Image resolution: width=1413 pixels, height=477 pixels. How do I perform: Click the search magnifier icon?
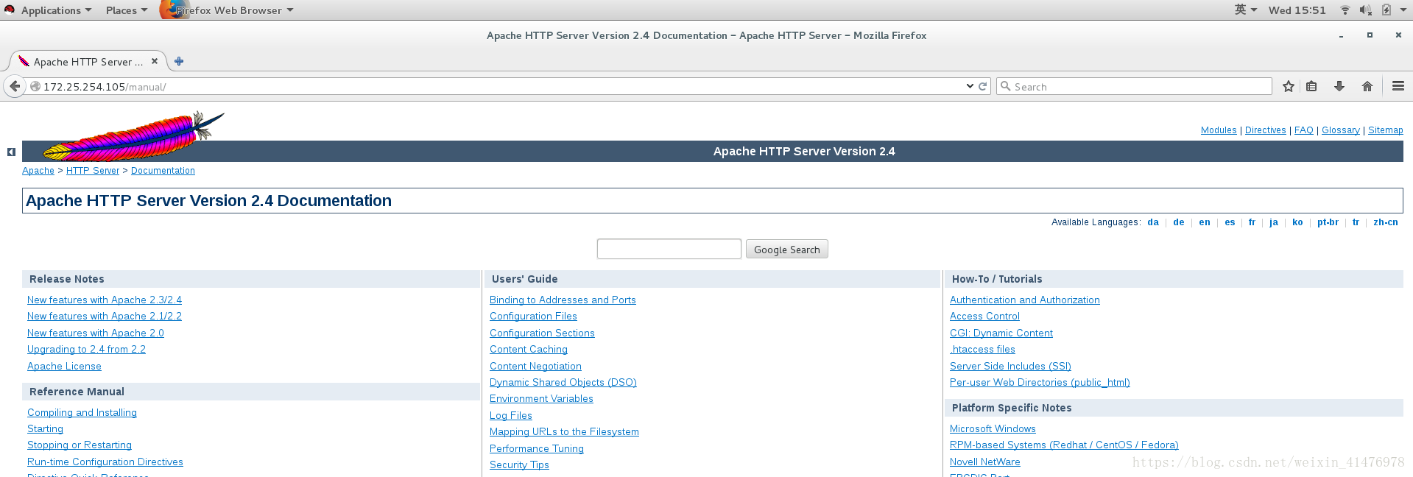(1005, 86)
